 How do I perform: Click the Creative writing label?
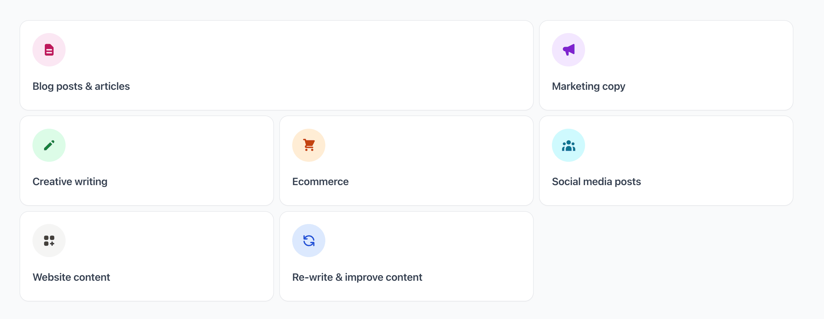click(70, 182)
